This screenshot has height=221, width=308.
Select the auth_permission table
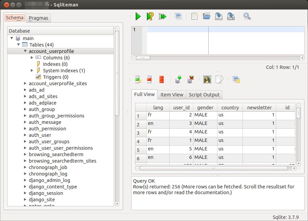(47, 129)
